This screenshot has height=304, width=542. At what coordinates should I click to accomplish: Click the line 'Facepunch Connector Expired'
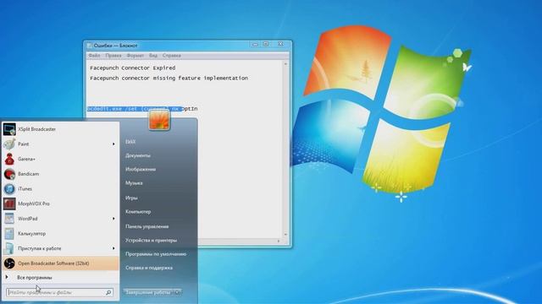pyautogui.click(x=133, y=68)
